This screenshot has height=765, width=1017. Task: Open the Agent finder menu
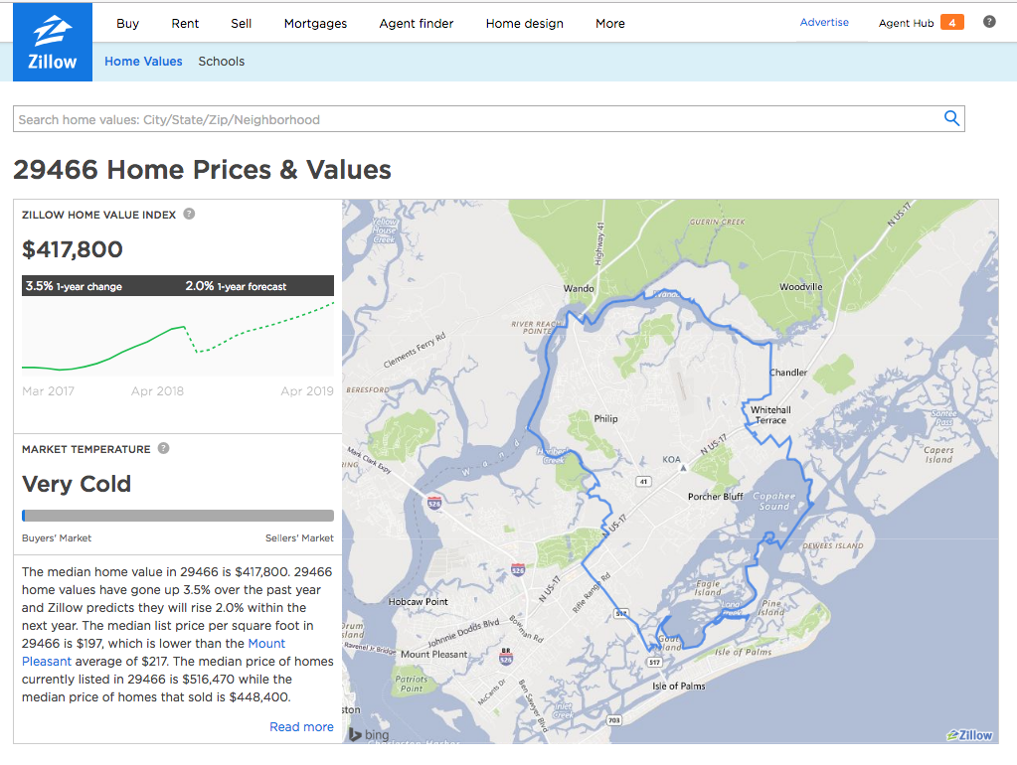pyautogui.click(x=417, y=23)
